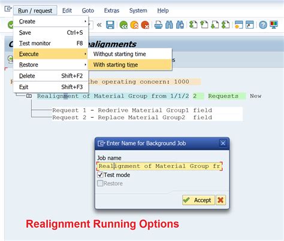Click the Find next binoculars icon
This screenshot has width=284, height=241.
point(180,25)
